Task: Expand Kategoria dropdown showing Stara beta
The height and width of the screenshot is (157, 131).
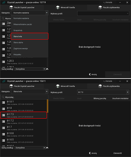Action: [30, 91]
